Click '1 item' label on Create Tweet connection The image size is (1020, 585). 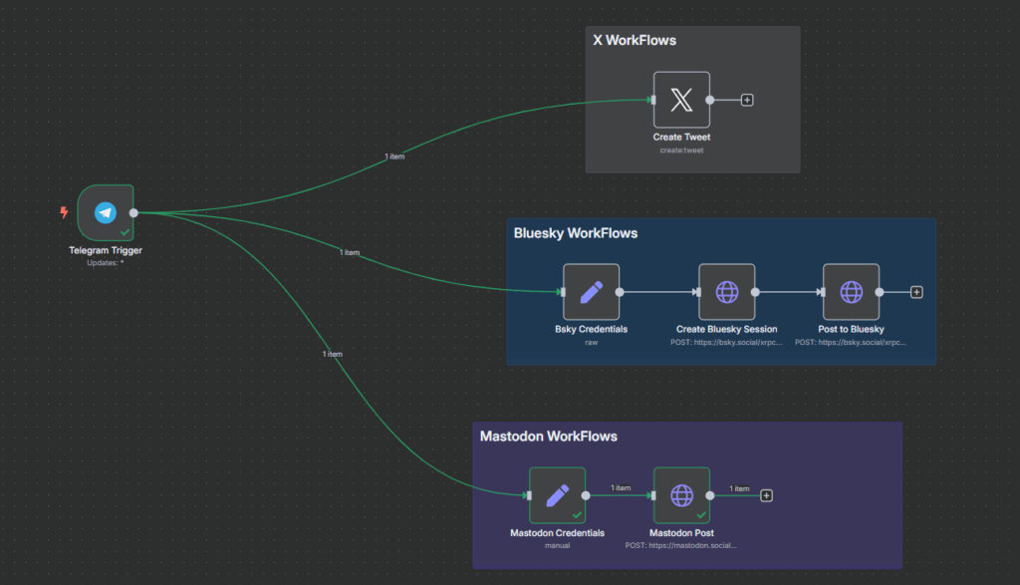(x=394, y=156)
